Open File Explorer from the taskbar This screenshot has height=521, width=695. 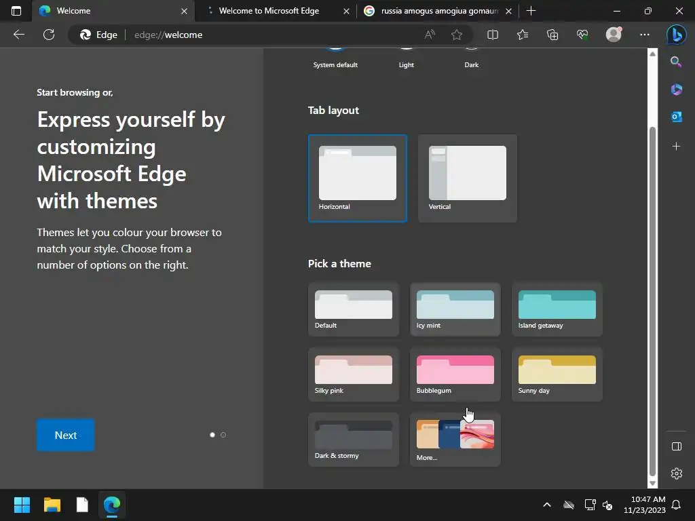click(x=52, y=505)
